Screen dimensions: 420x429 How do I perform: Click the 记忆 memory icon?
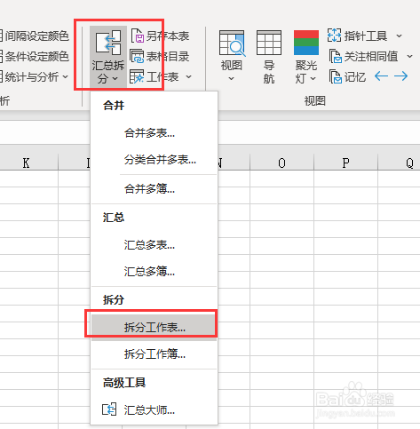[x=336, y=76]
